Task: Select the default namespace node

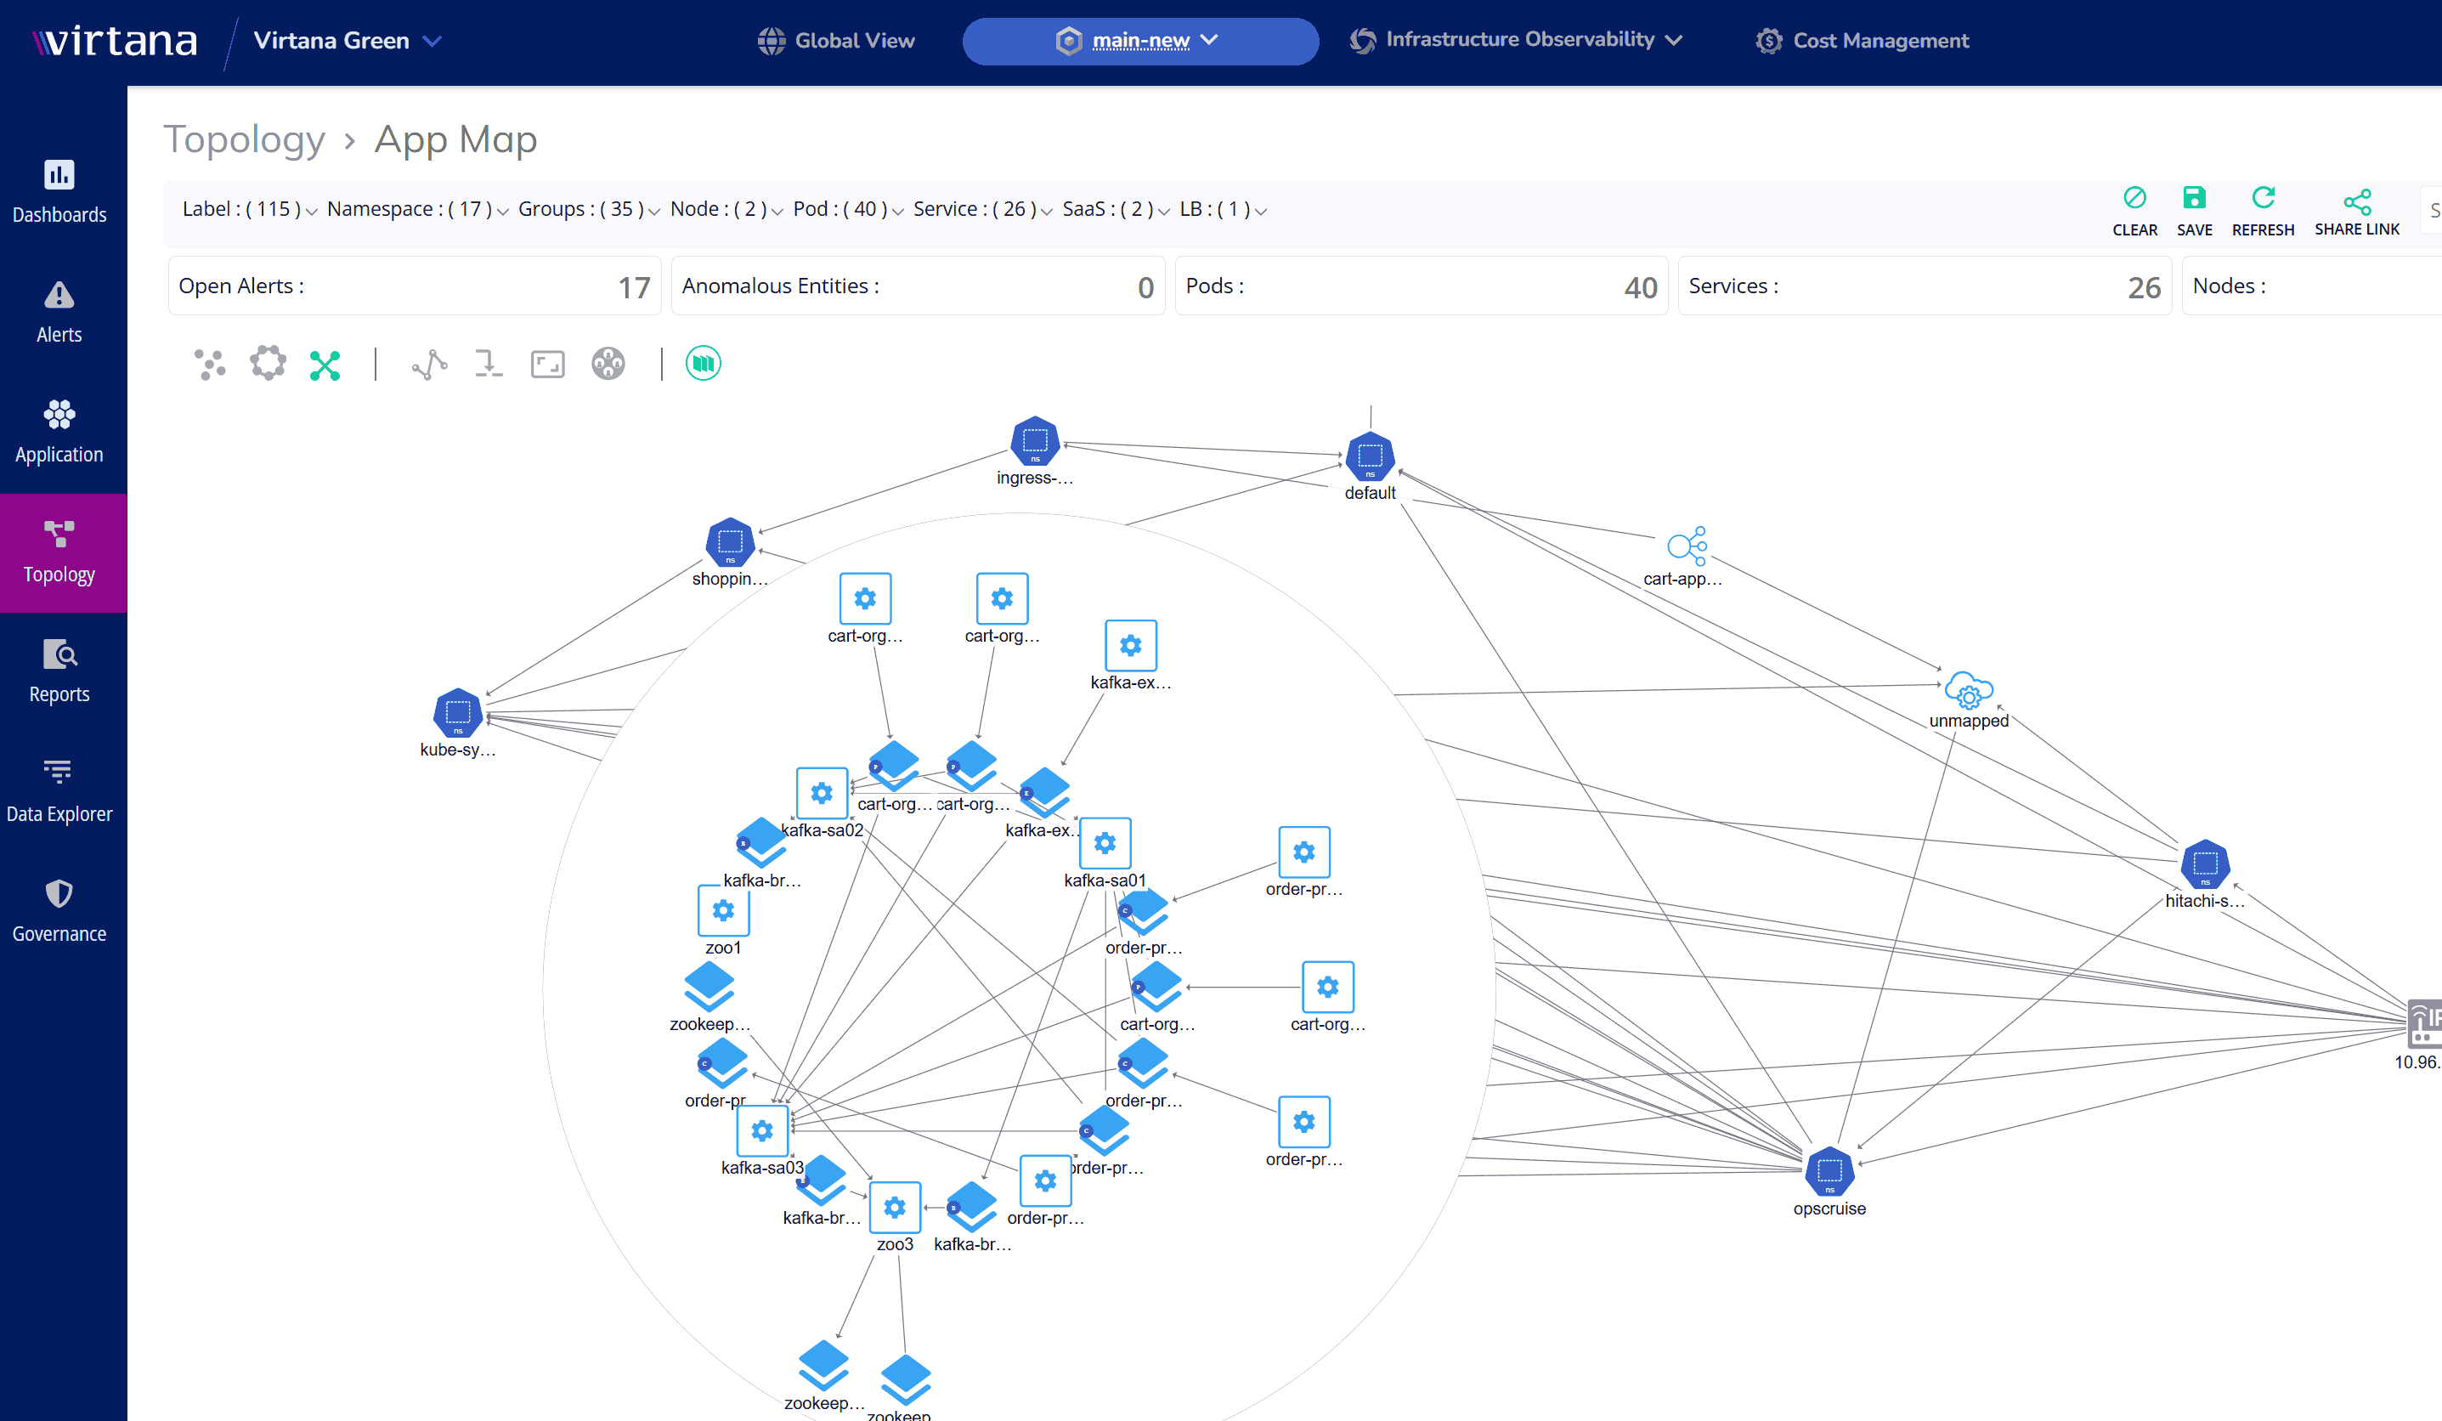Action: click(x=1371, y=456)
